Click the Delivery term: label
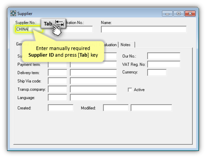206x158 pixels. coord(28,73)
